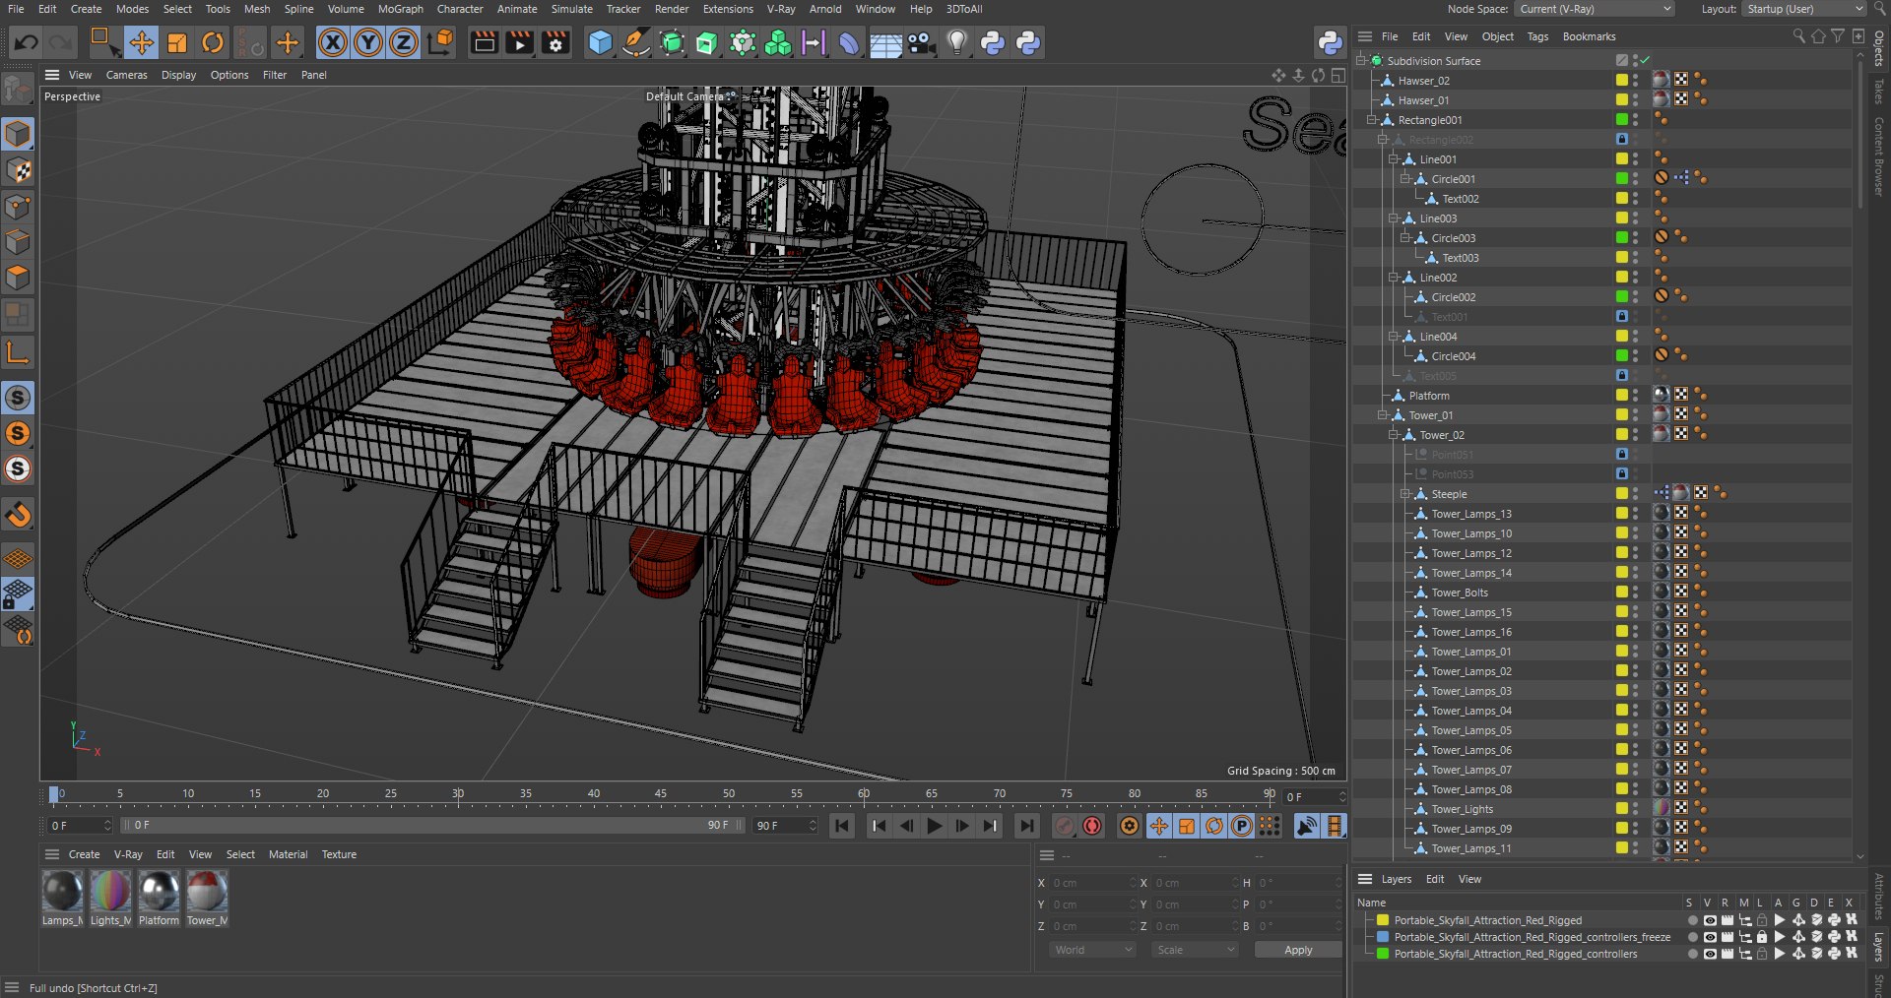Image resolution: width=1891 pixels, height=998 pixels.
Task: Open the V-Ray menu
Action: [781, 9]
